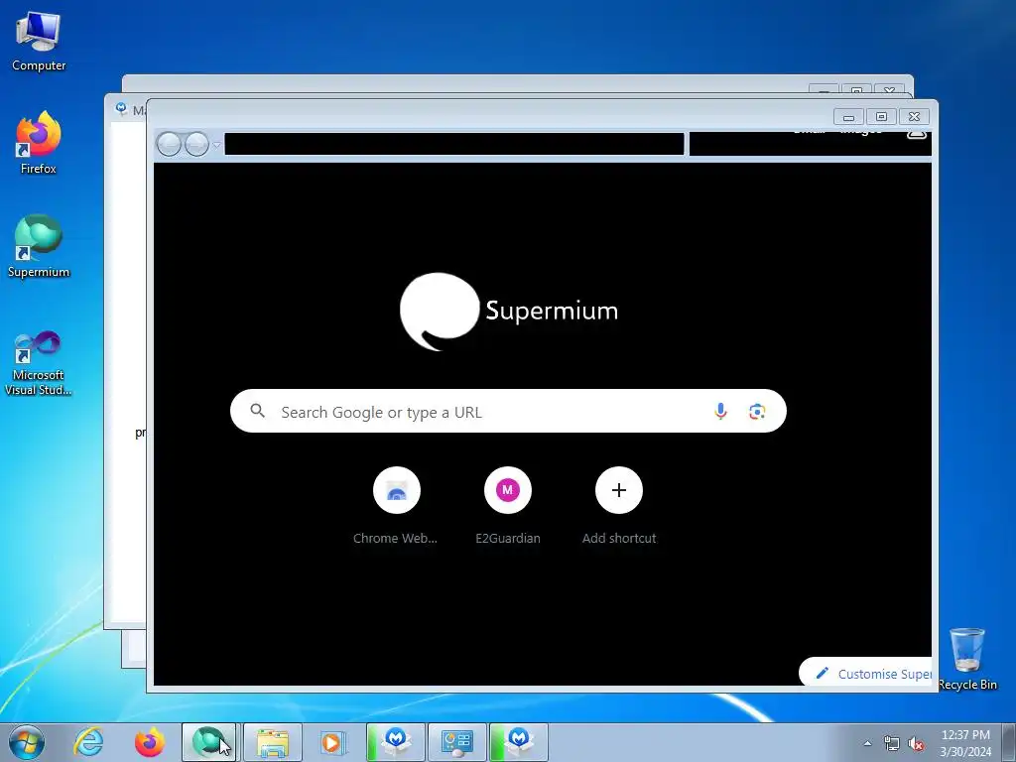1016x762 pixels.
Task: Open Google Lens image search icon
Action: click(757, 412)
